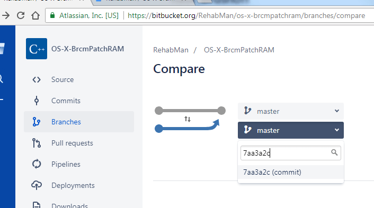Click the Pipelines circular arrows icon
Viewport: 374px width, 208px height.
37,164
